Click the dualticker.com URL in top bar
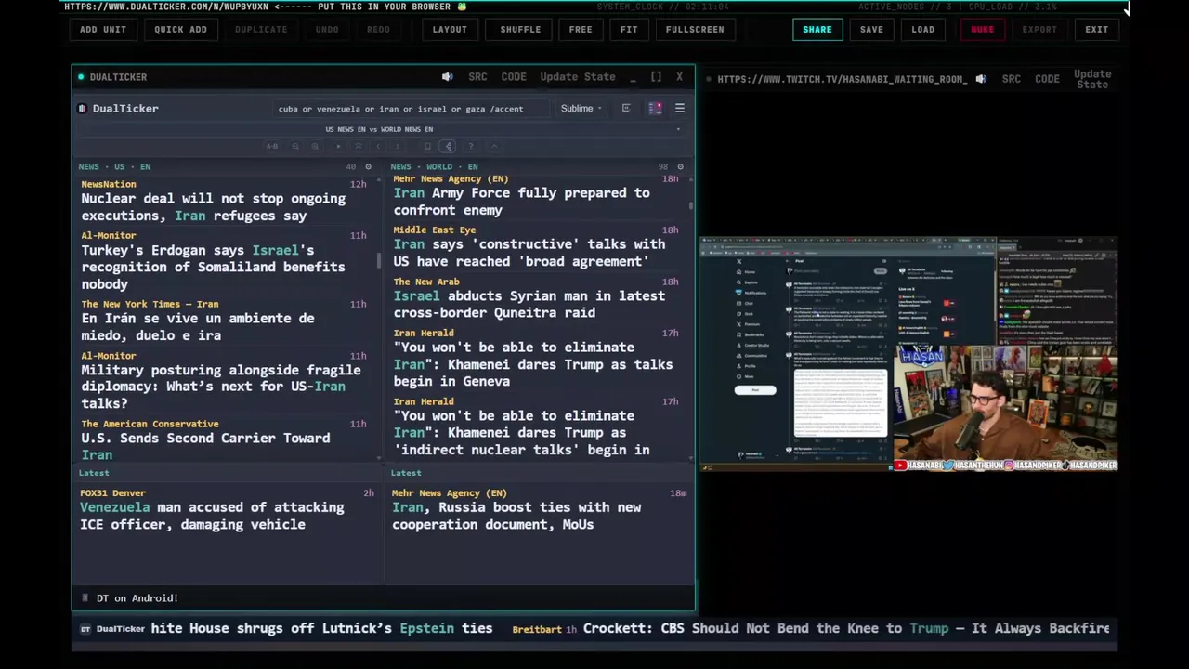The height and width of the screenshot is (669, 1189). [166, 7]
